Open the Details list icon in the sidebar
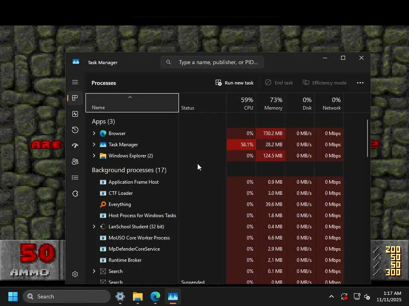 click(75, 177)
